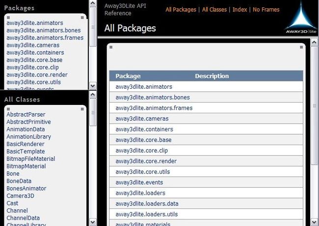The image size is (319, 226).
Task: Open away3dlite.containers in the package table
Action: pyautogui.click(x=144, y=129)
